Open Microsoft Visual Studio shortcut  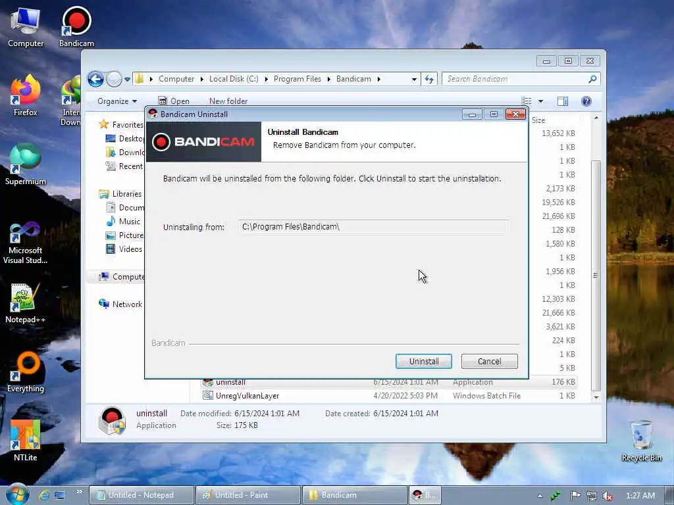pyautogui.click(x=26, y=243)
